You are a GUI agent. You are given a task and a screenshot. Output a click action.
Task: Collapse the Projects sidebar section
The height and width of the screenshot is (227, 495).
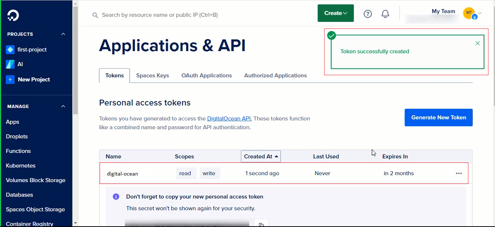(63, 34)
